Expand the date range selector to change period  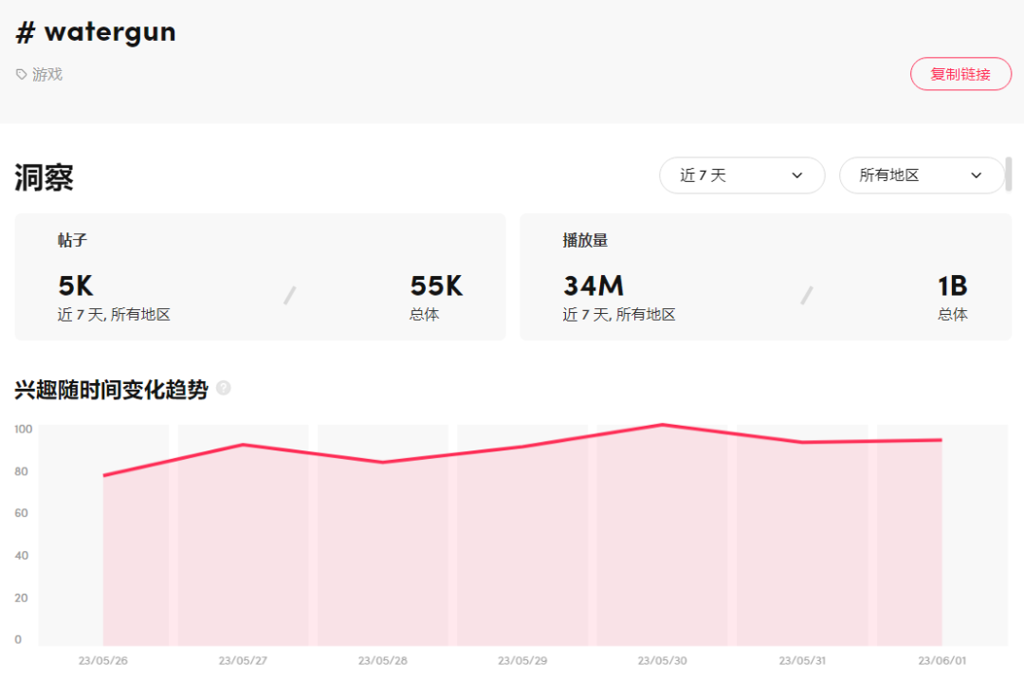coord(742,175)
